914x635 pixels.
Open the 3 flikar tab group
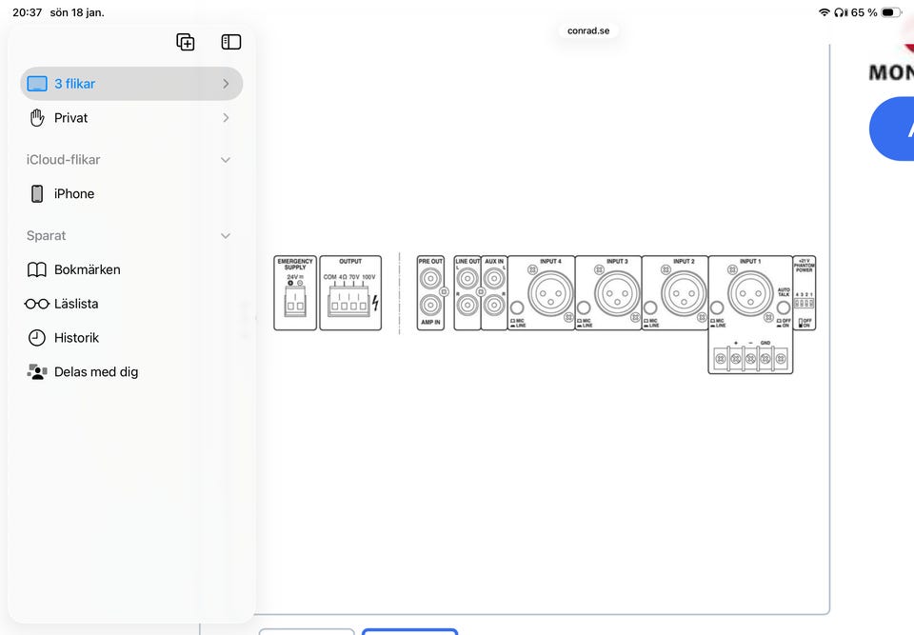pyautogui.click(x=131, y=84)
